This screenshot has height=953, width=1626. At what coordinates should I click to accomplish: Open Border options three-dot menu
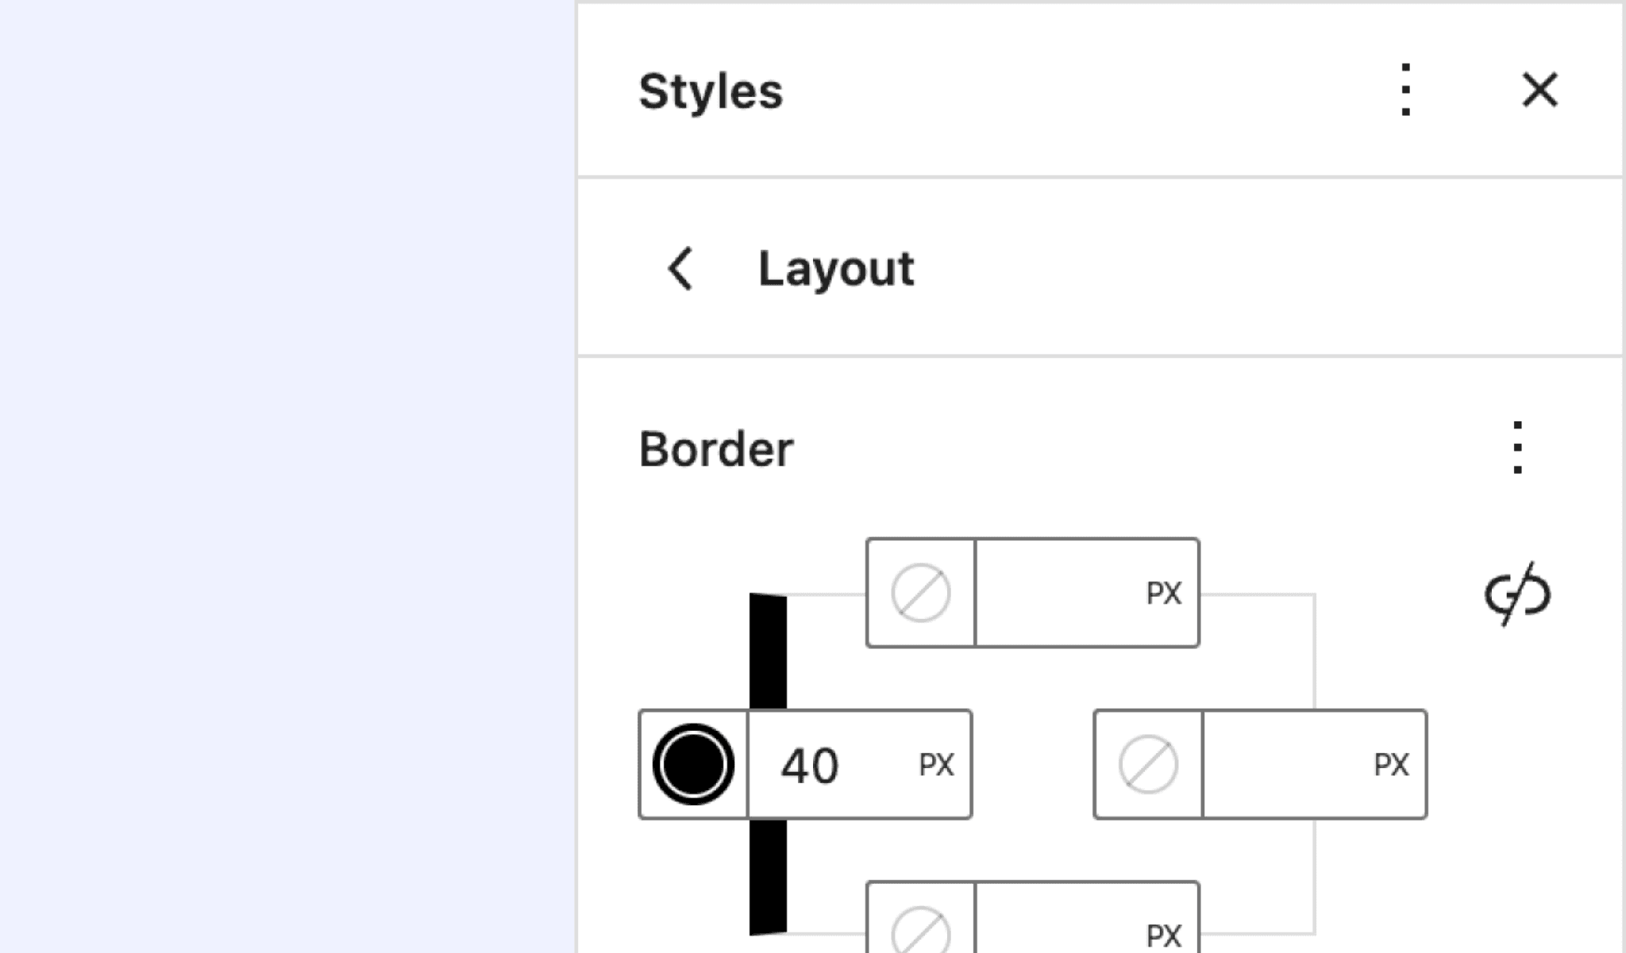pos(1517,448)
